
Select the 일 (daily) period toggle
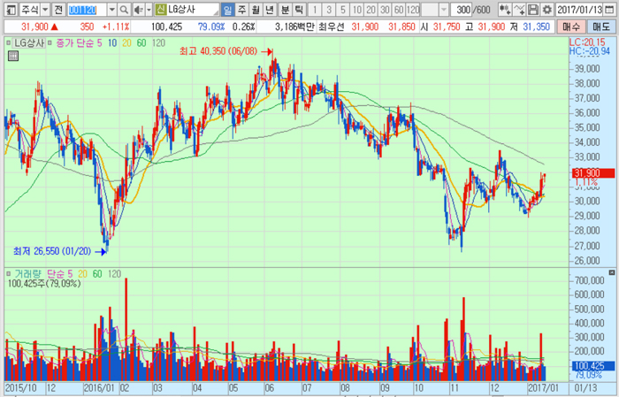click(227, 9)
